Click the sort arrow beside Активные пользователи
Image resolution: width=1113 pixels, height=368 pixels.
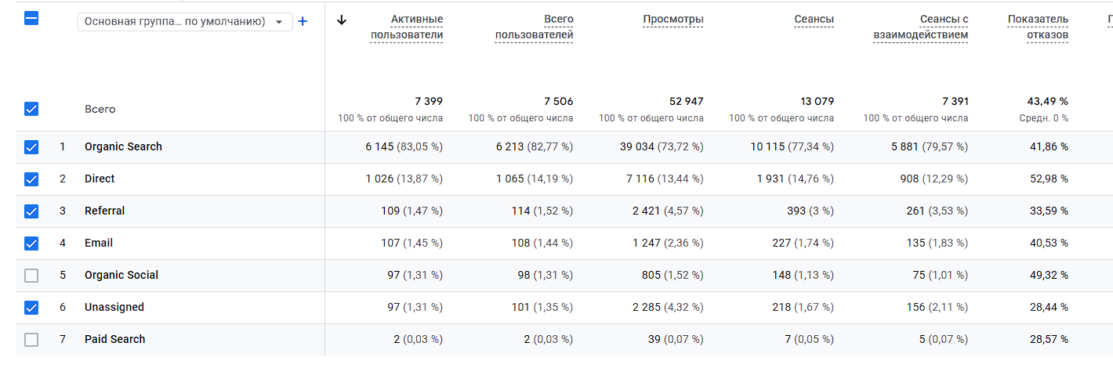pyautogui.click(x=341, y=20)
